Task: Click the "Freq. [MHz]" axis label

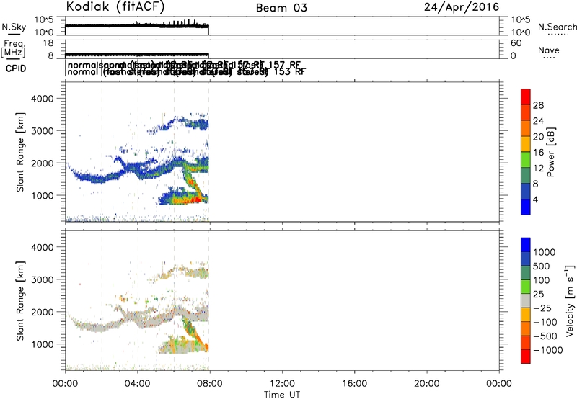Action: click(13, 48)
